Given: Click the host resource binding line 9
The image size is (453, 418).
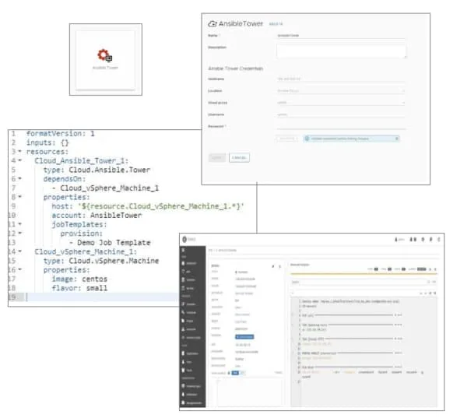Looking at the screenshot, I should [148, 206].
